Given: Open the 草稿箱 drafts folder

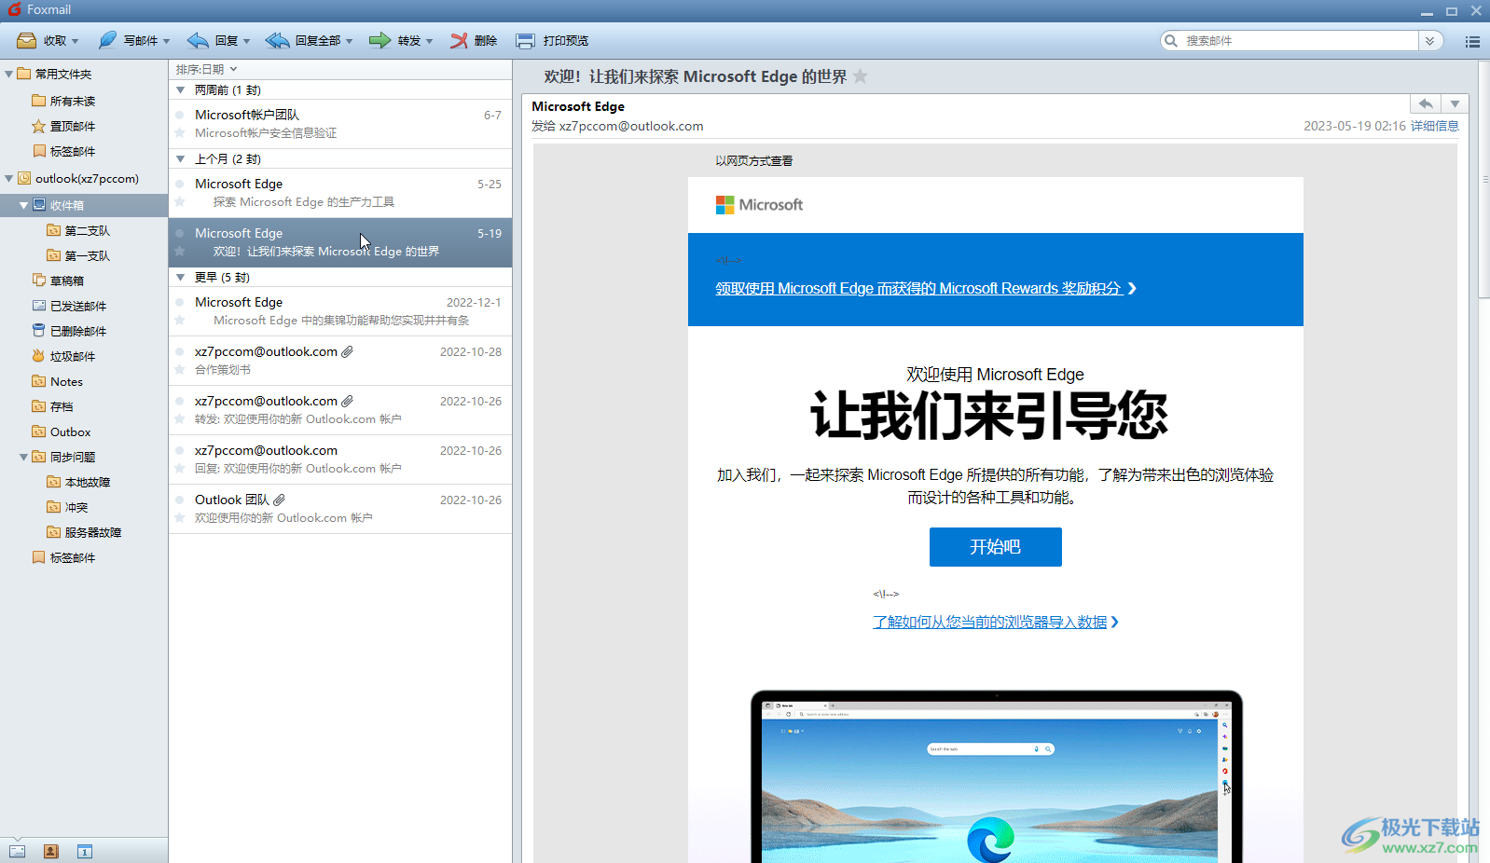Looking at the screenshot, I should click(58, 281).
